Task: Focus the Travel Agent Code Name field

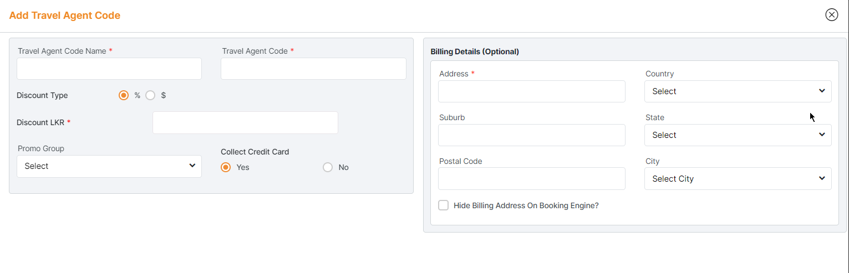Action: coord(109,69)
